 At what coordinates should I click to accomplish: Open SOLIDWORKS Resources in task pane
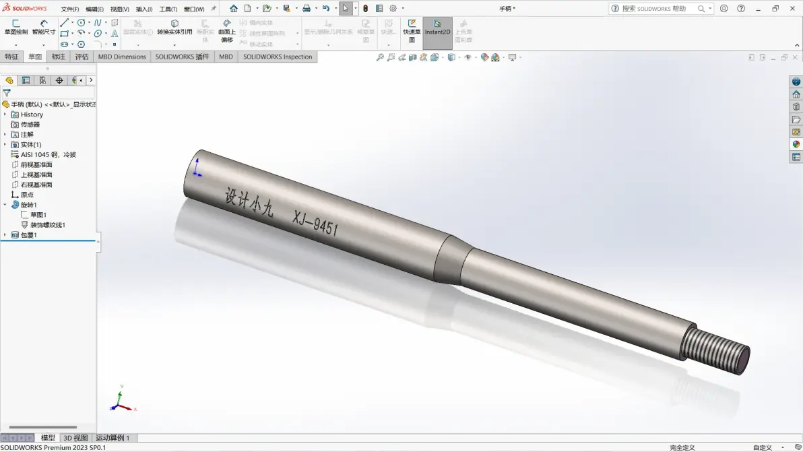click(796, 95)
